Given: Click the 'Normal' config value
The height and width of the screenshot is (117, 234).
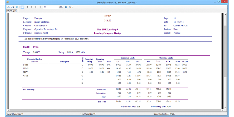Looking at the screenshot, I should [x=177, y=33].
